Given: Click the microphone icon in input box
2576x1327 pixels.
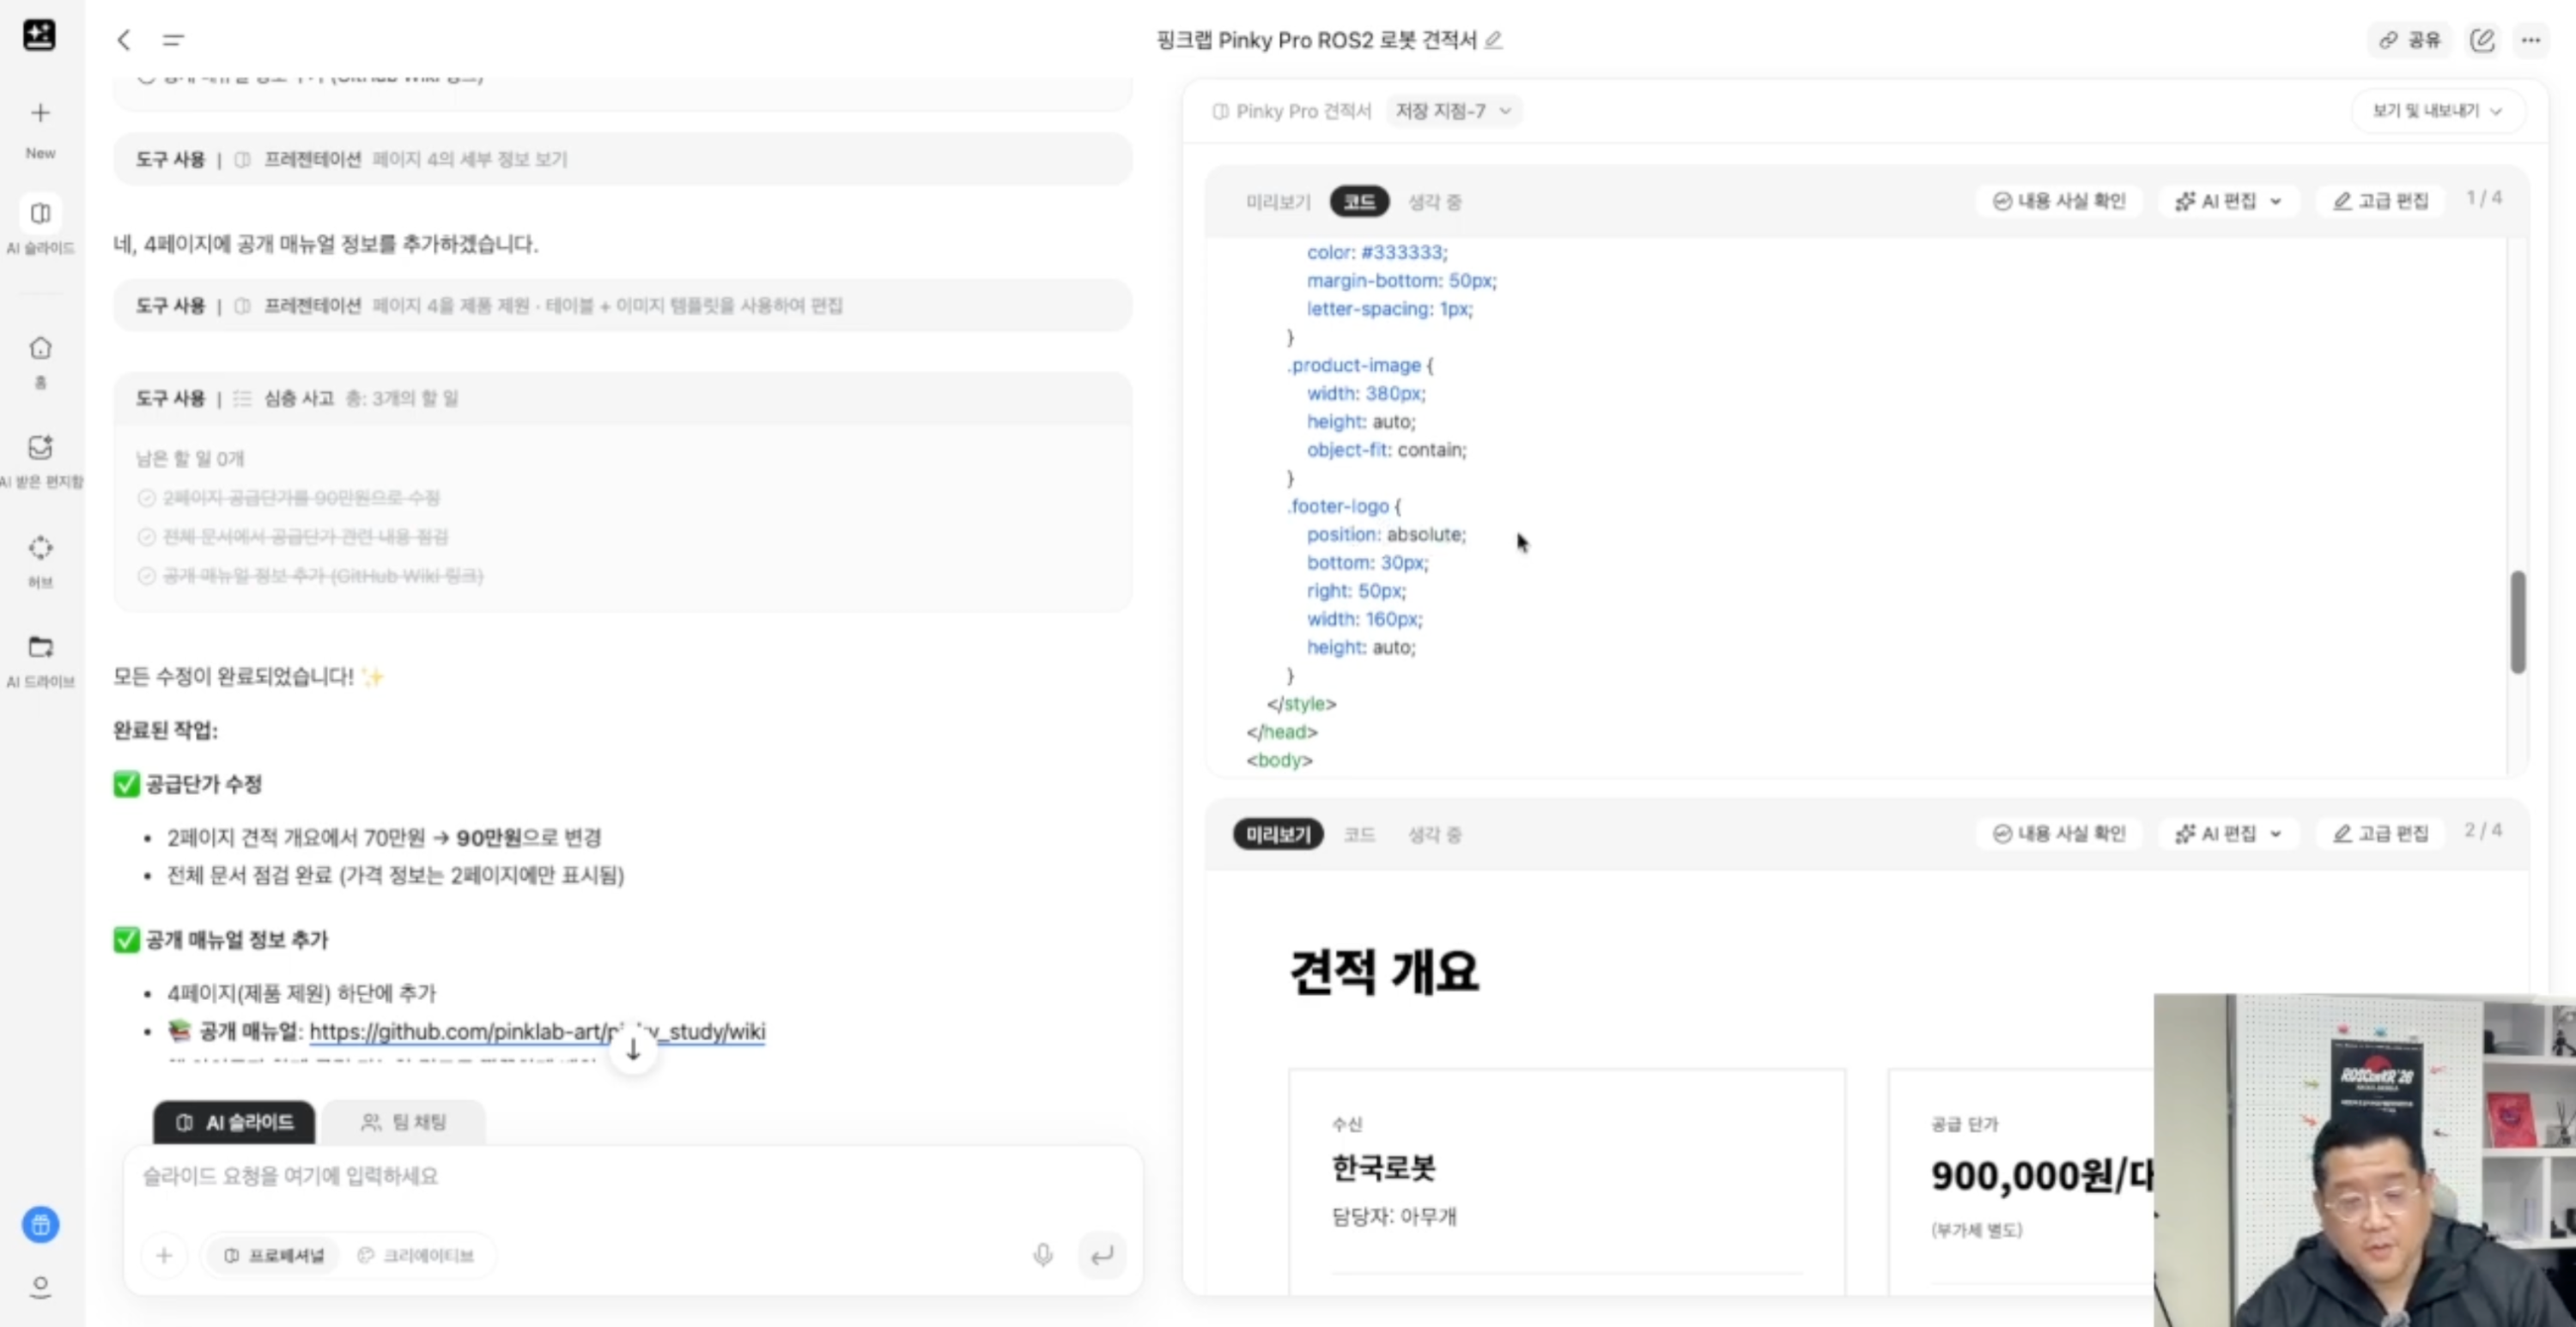Looking at the screenshot, I should click(x=1042, y=1254).
